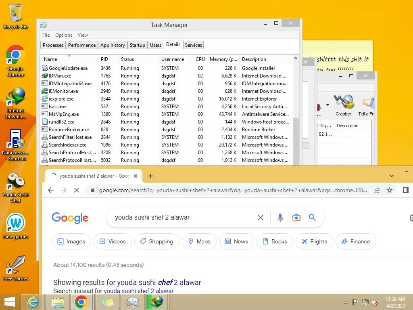
Task: Open the Google Chrome desktop shortcut
Action: 15,61
